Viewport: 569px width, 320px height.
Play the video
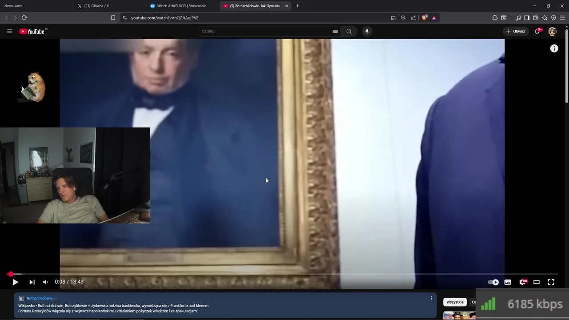coord(15,282)
